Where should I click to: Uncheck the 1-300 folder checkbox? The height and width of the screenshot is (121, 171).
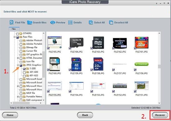(x=24, y=69)
